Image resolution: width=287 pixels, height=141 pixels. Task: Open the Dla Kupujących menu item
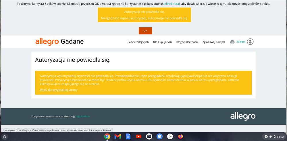click(x=162, y=42)
